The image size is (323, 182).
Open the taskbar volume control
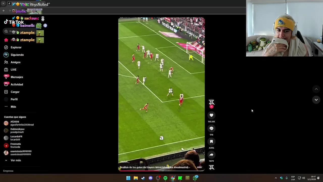pyautogui.click(x=304, y=178)
